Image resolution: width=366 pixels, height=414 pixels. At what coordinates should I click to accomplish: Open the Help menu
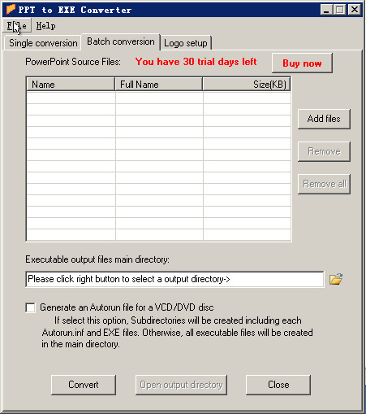45,26
